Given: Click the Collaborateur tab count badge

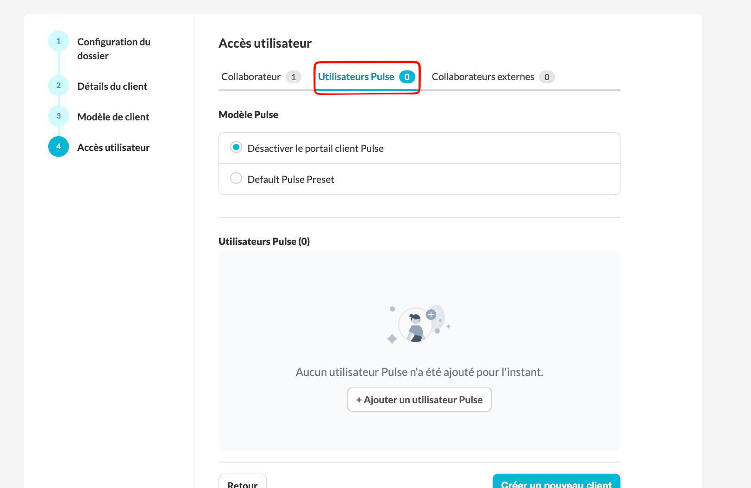Looking at the screenshot, I should pyautogui.click(x=294, y=77).
